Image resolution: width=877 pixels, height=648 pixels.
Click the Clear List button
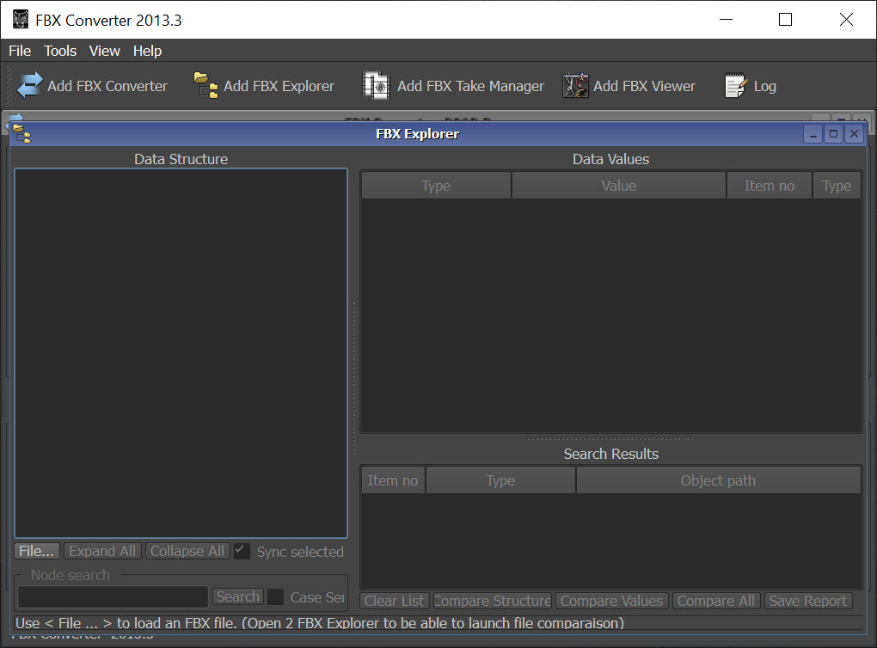[395, 601]
